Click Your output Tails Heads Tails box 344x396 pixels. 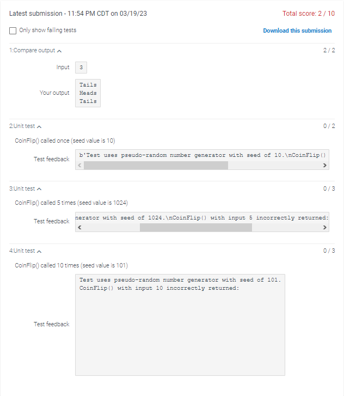(88, 93)
